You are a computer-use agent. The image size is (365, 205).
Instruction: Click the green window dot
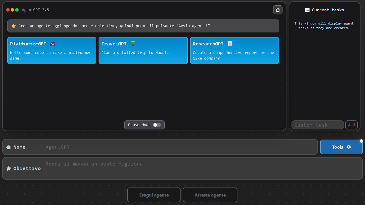click(x=17, y=10)
